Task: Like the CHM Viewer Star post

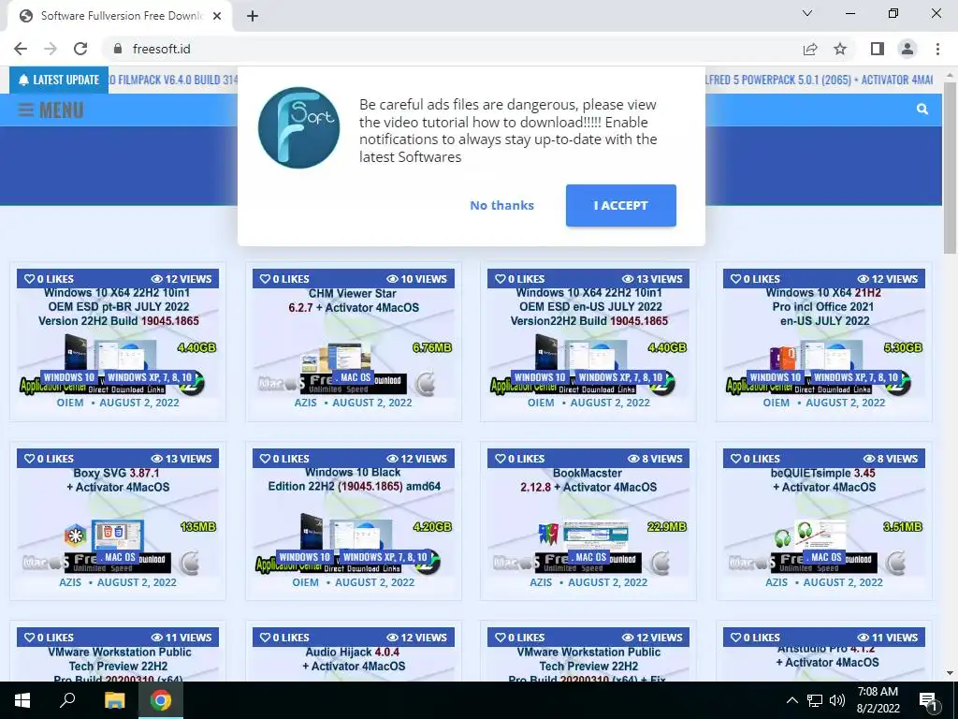Action: [x=284, y=279]
